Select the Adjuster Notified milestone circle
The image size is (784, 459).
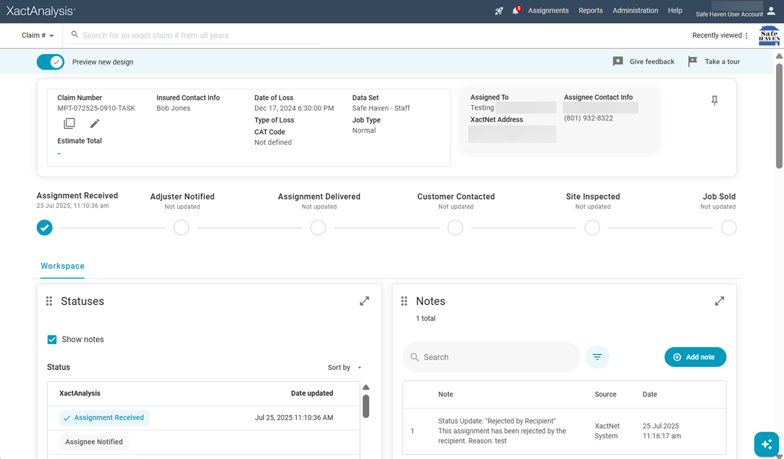(x=181, y=228)
